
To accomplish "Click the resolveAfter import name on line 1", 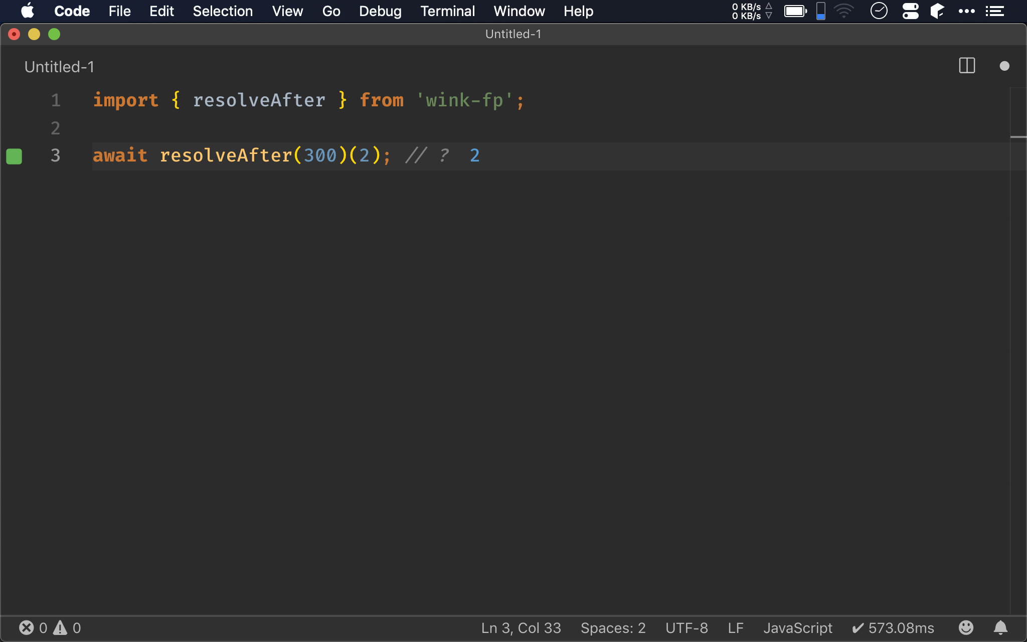I will [259, 100].
